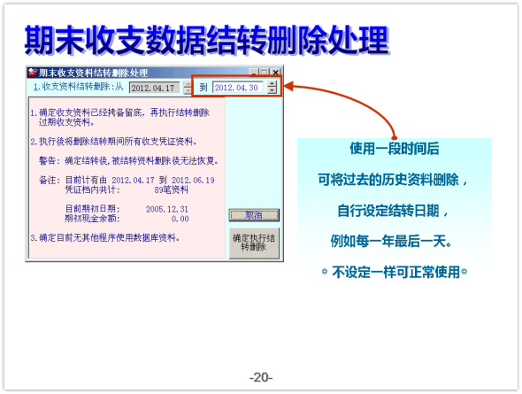Close the 期末收支资料结转删除处理 dialog
Viewport: 522px width, 394px height.
click(x=275, y=73)
